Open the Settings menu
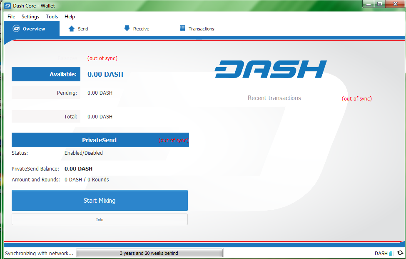The image size is (406, 259). pos(30,17)
